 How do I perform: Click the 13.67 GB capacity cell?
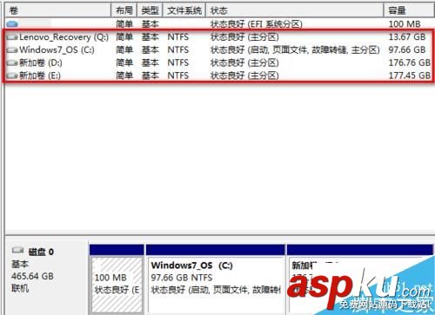point(407,37)
